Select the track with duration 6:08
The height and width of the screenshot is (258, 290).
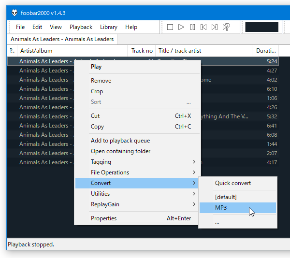click(143, 135)
